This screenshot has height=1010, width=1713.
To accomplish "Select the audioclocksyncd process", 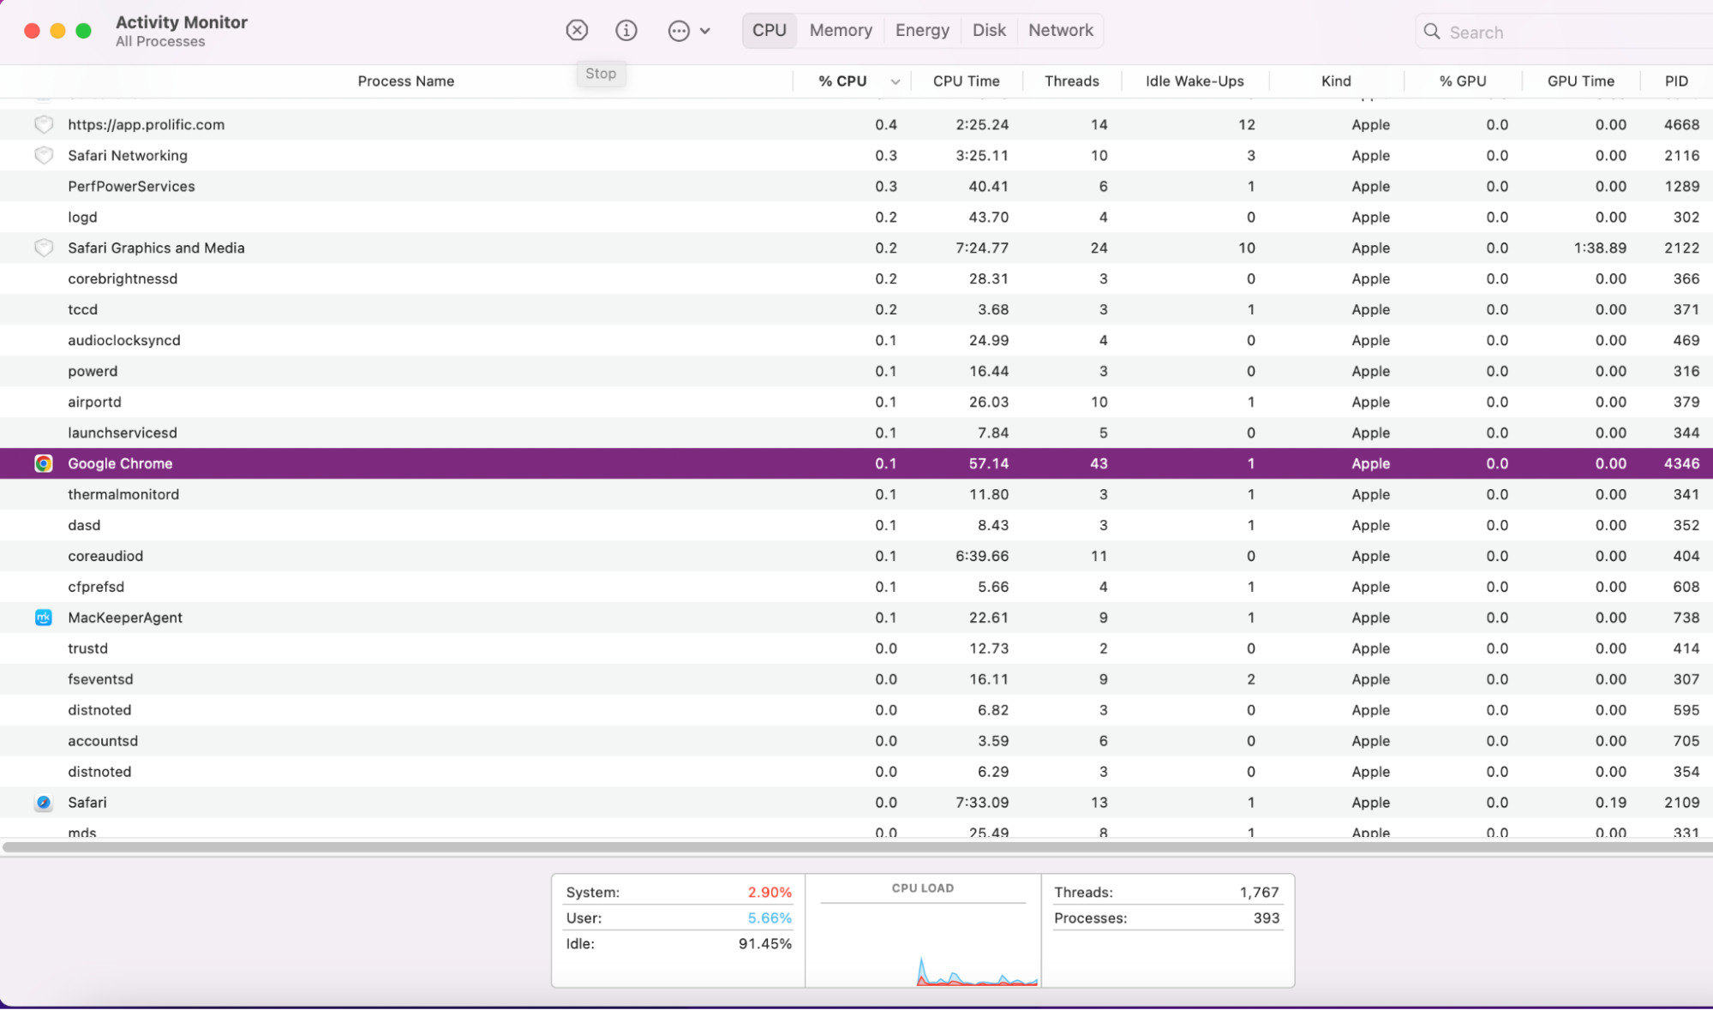I will (856, 340).
